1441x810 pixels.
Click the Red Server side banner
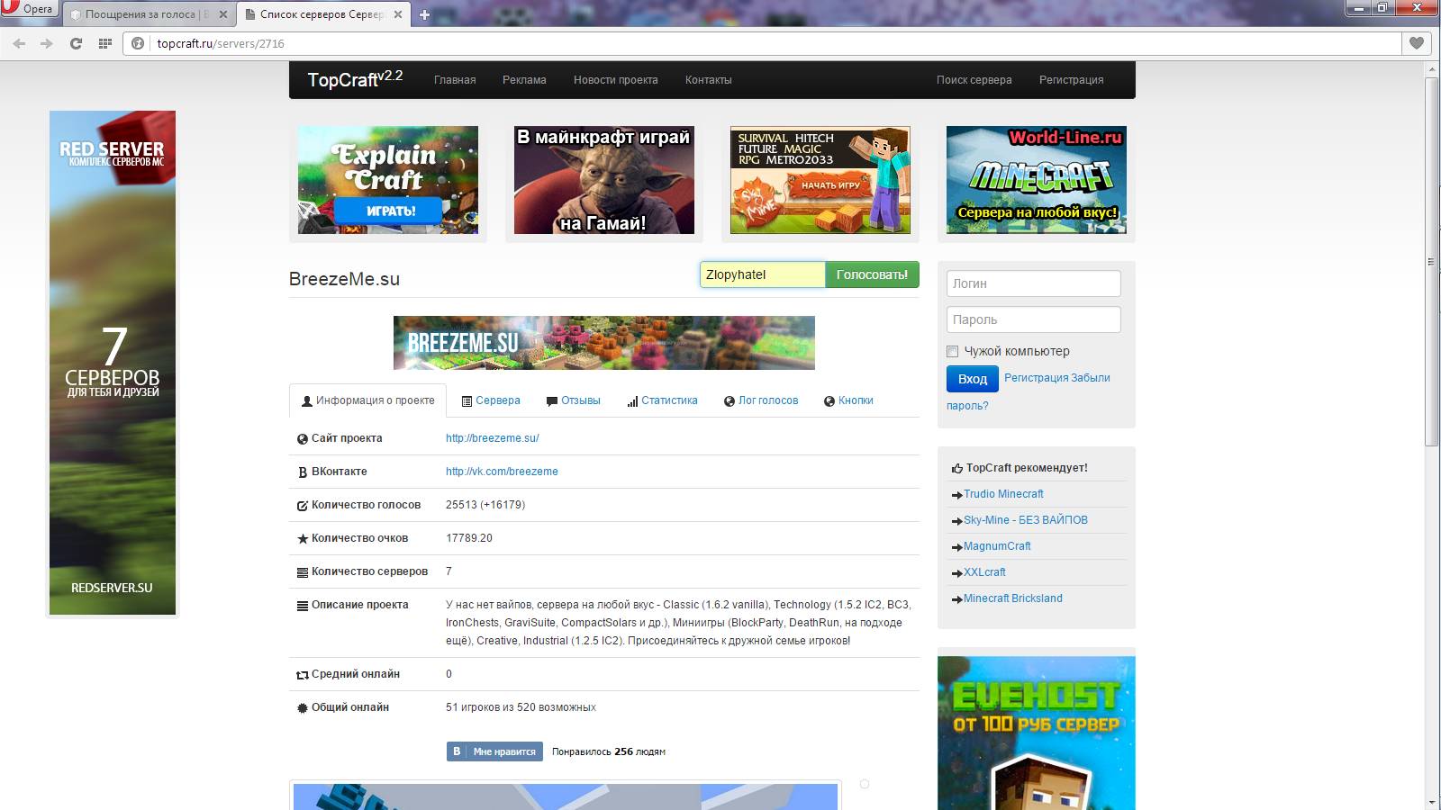(x=113, y=363)
